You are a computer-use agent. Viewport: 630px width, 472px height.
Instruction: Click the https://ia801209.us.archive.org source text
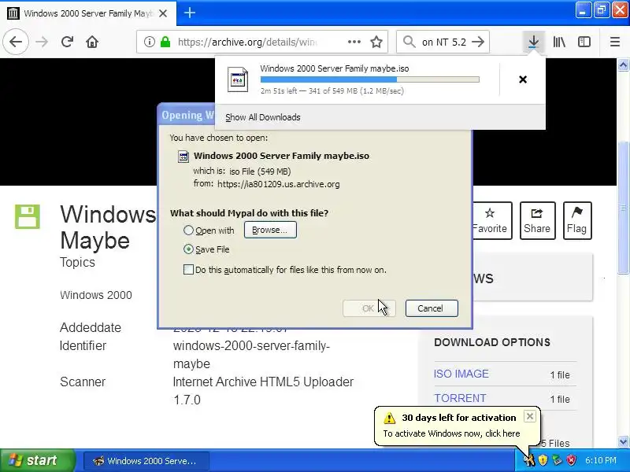(x=279, y=184)
